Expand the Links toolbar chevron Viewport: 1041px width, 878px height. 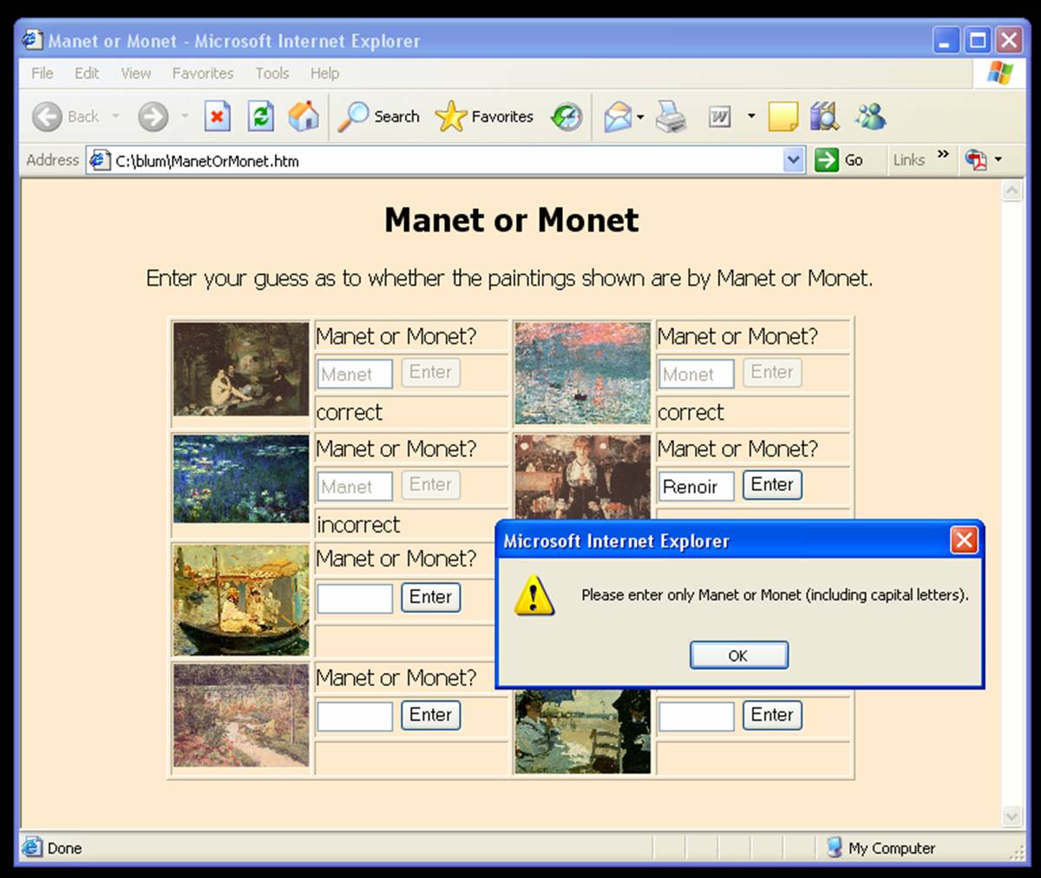943,156
